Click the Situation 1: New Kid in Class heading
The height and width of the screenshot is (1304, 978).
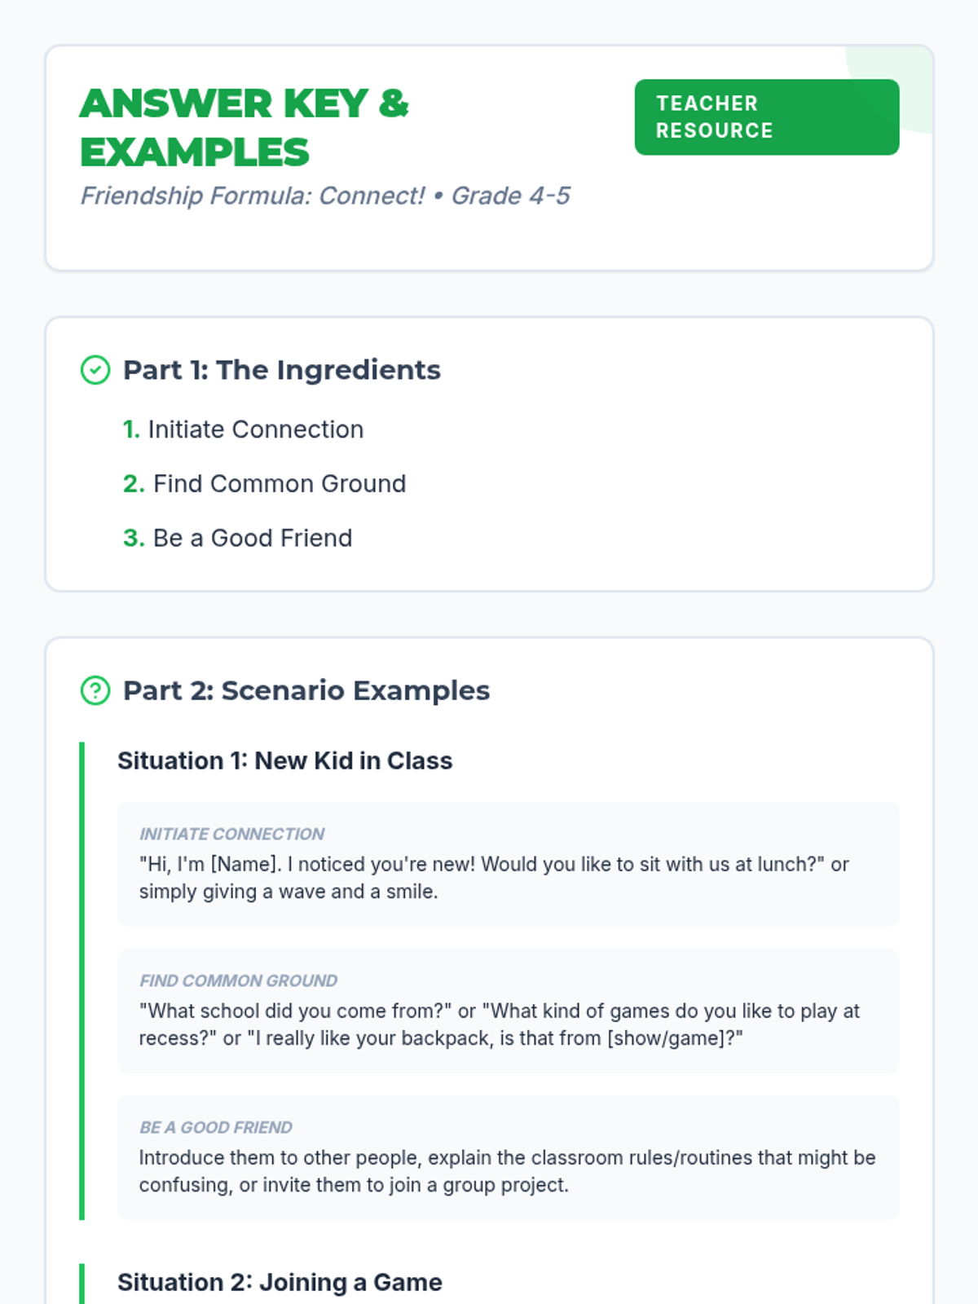(284, 760)
